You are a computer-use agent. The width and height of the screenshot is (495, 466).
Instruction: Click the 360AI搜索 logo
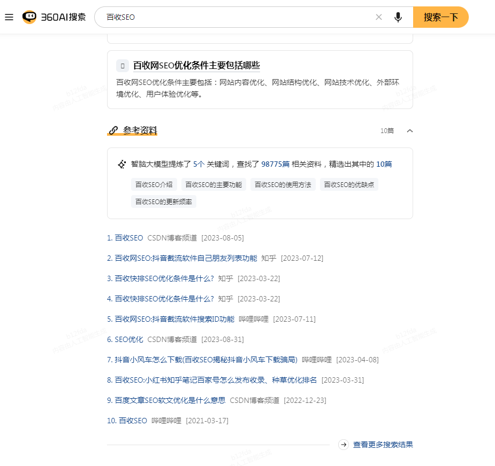tap(54, 17)
